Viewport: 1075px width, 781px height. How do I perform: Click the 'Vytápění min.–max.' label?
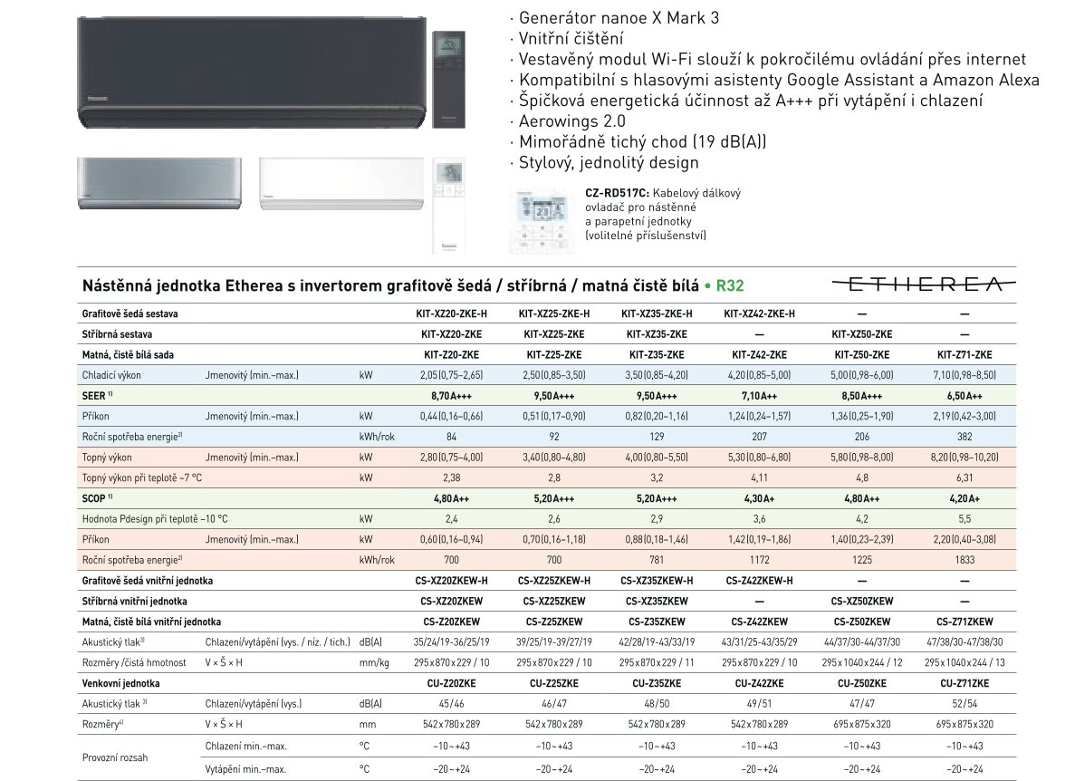coord(245,769)
